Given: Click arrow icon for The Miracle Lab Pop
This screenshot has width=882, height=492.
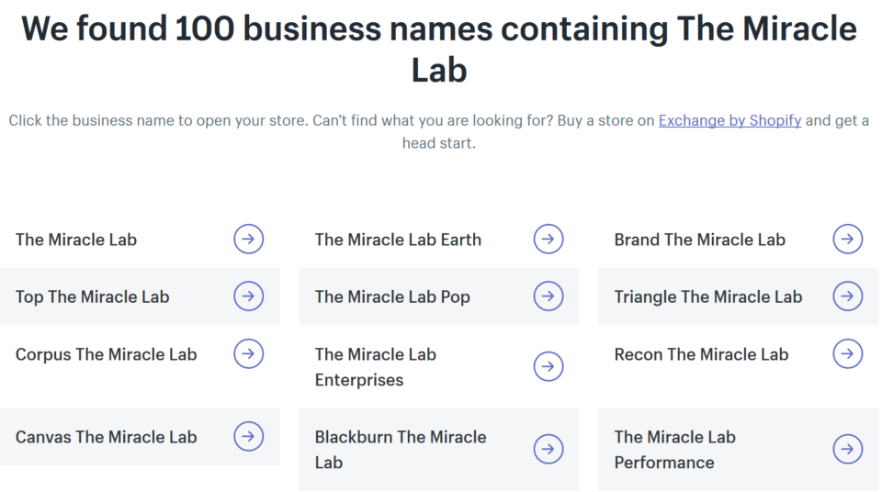Looking at the screenshot, I should [548, 296].
